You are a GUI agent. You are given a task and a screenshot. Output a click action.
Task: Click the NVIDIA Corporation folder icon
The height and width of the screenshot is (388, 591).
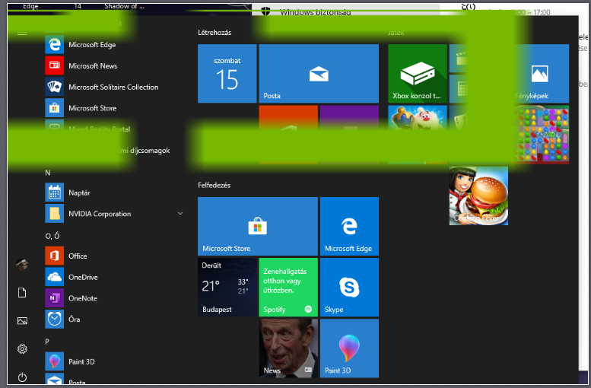click(54, 214)
